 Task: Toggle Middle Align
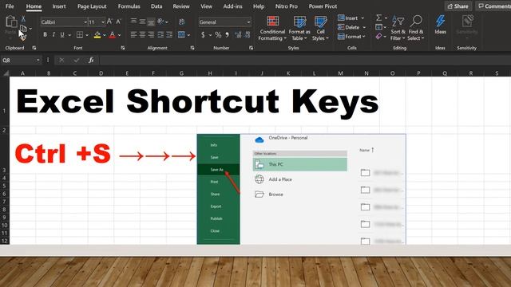pyautogui.click(x=142, y=22)
